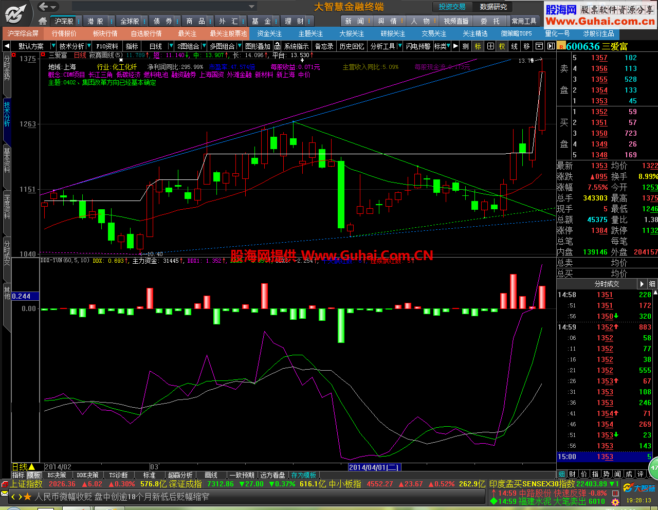Open 自选股行情

(x=147, y=33)
